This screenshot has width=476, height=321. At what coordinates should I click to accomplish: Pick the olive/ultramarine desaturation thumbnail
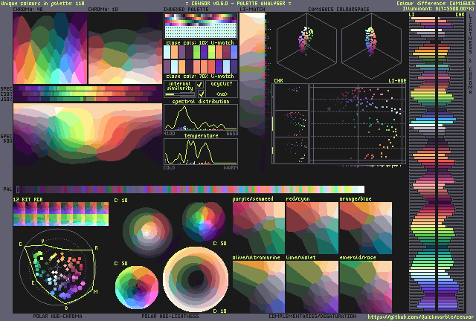pyautogui.click(x=258, y=285)
